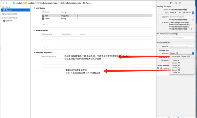Click the N icon of the age attribute

pos(43,16)
